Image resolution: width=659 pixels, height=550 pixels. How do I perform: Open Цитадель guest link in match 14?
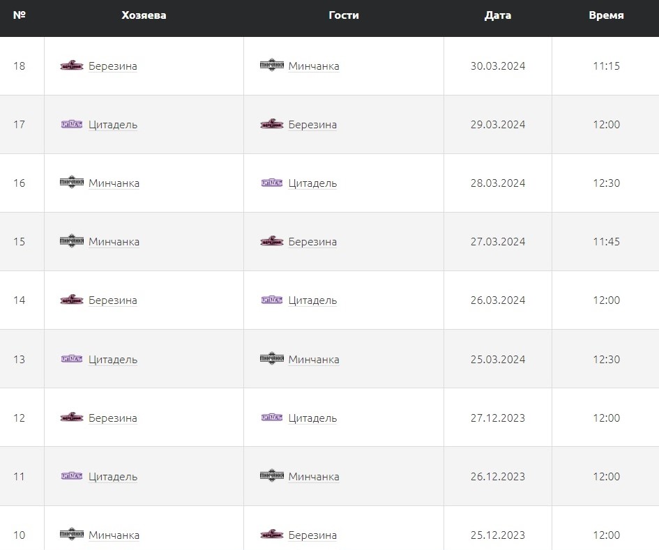coord(312,300)
